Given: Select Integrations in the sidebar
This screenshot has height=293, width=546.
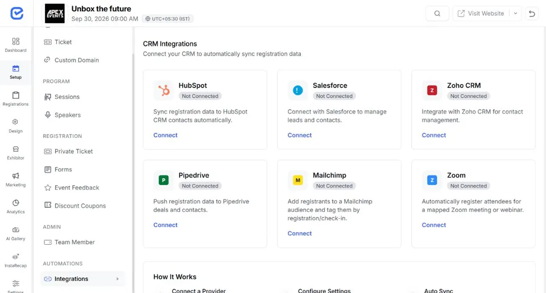Looking at the screenshot, I should click(x=82, y=279).
